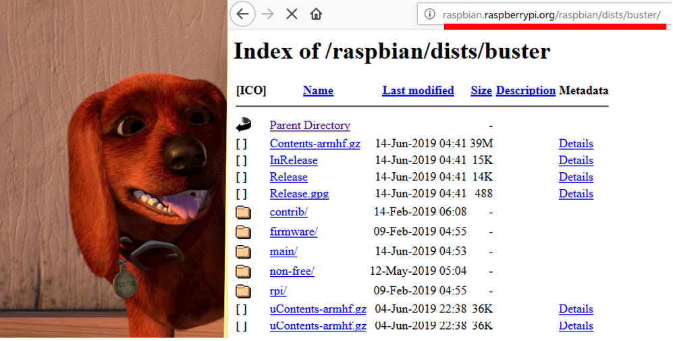The height and width of the screenshot is (341, 673).
Task: Click the contrib folder icon
Action: 244,212
